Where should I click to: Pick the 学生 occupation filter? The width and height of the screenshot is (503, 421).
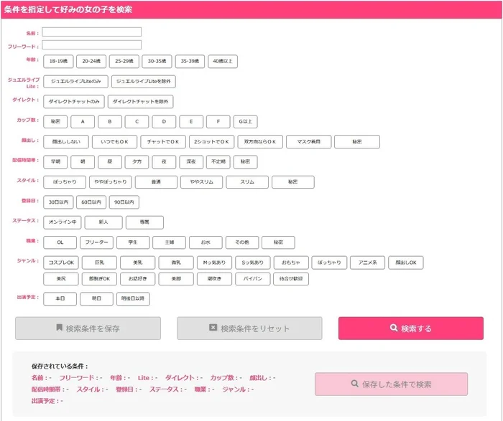point(133,242)
